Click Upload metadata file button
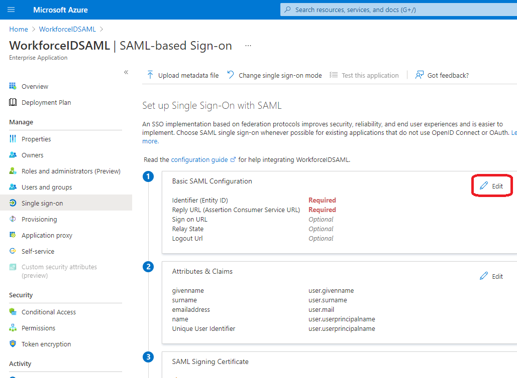Viewport: 517px width, 378px height. click(x=183, y=75)
